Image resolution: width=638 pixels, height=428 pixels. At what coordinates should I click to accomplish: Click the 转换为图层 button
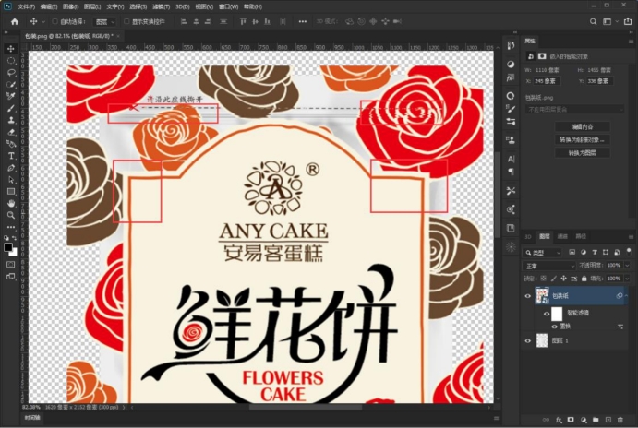[x=583, y=153]
